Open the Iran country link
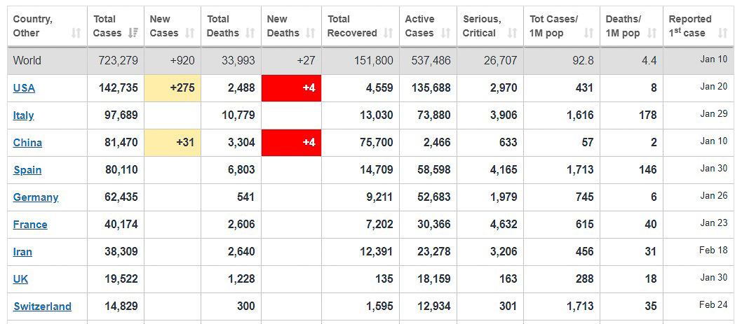 coord(22,252)
